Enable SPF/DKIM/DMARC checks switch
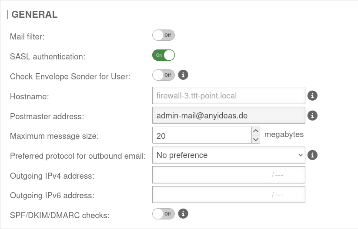The image size is (358, 229). [x=163, y=213]
